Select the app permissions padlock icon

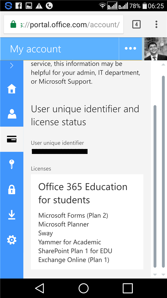coord(12,189)
